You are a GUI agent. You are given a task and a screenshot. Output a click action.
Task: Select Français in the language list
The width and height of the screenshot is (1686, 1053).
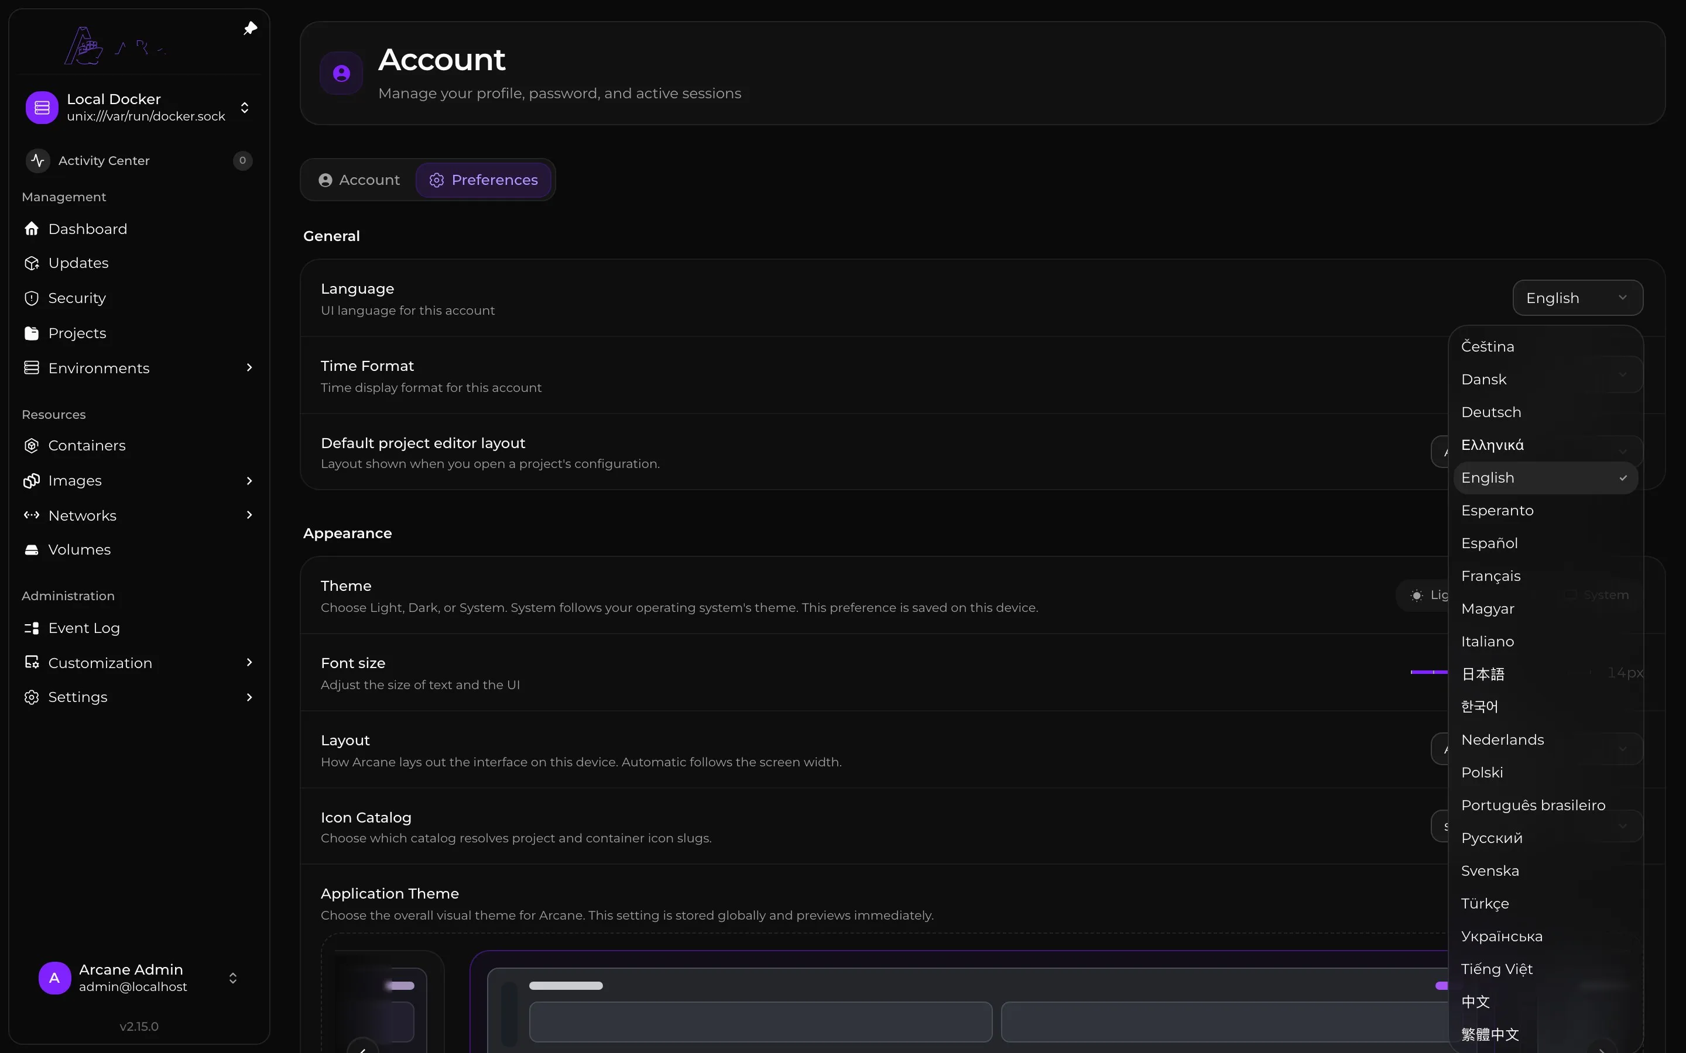pos(1545,576)
